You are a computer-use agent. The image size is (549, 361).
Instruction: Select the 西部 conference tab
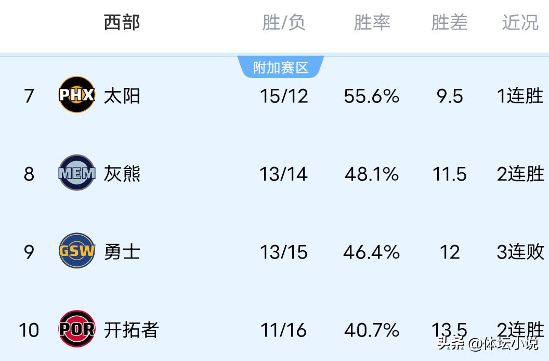[122, 23]
